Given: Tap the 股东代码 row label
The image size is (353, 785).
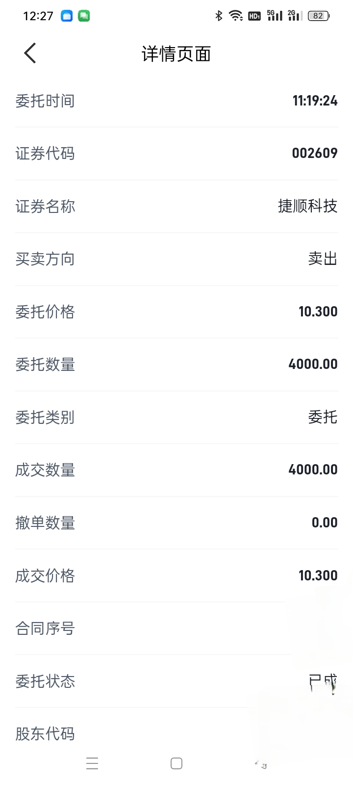Looking at the screenshot, I should point(45,734).
